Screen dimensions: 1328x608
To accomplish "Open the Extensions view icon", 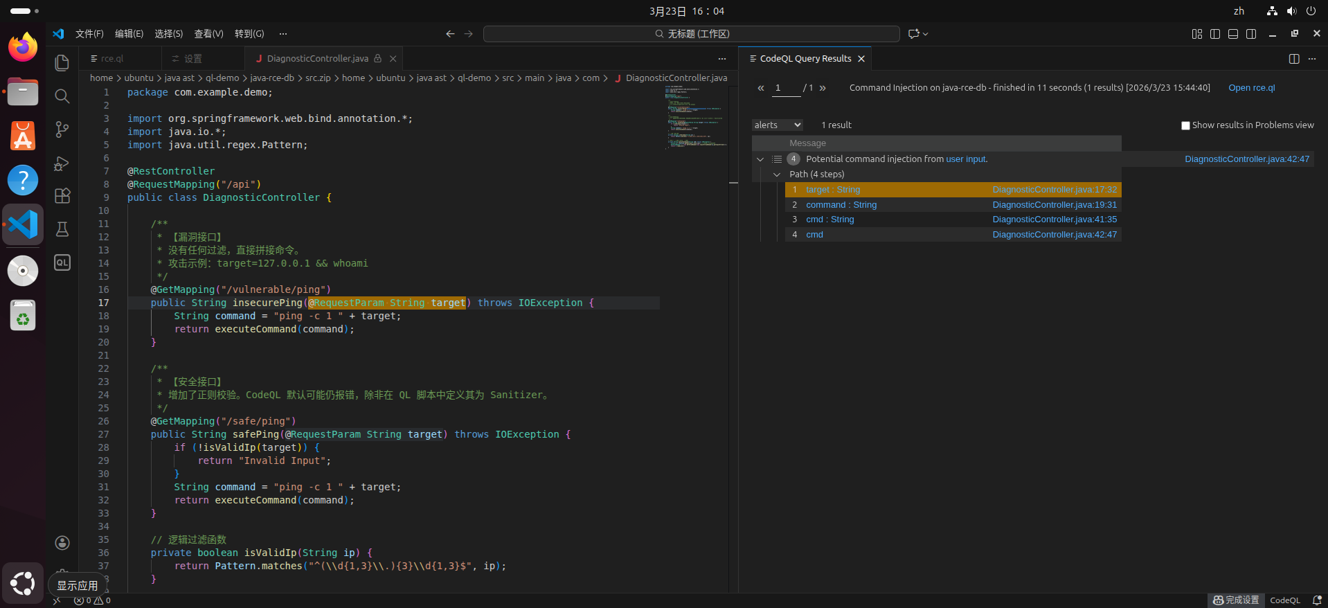I will pos(62,196).
